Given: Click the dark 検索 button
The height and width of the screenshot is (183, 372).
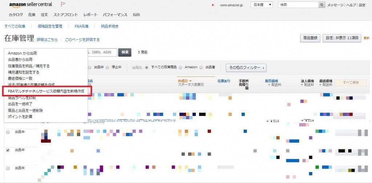Looking at the screenshot, I should (125, 53).
